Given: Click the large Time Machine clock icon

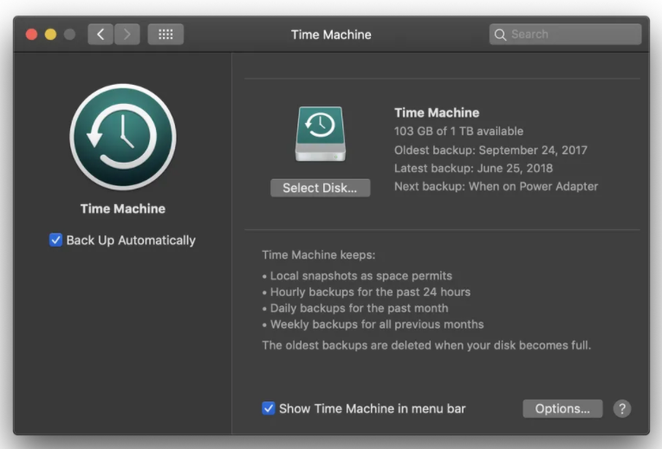Looking at the screenshot, I should coord(123,137).
